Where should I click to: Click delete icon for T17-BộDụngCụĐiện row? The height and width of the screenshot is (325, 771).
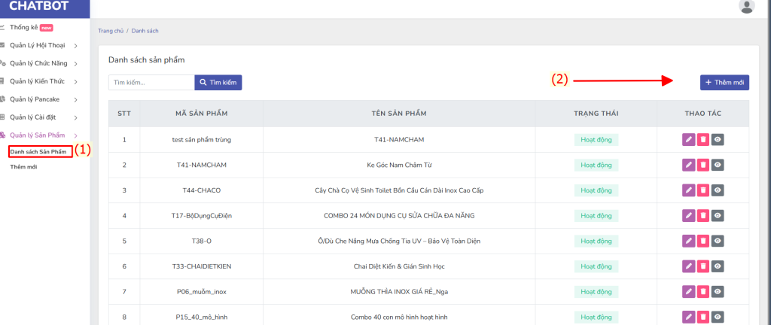coord(702,216)
